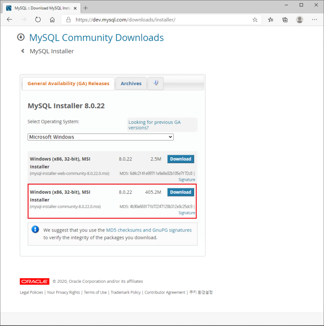Add page to favorites star icon
The image size is (324, 326).
[x=255, y=20]
